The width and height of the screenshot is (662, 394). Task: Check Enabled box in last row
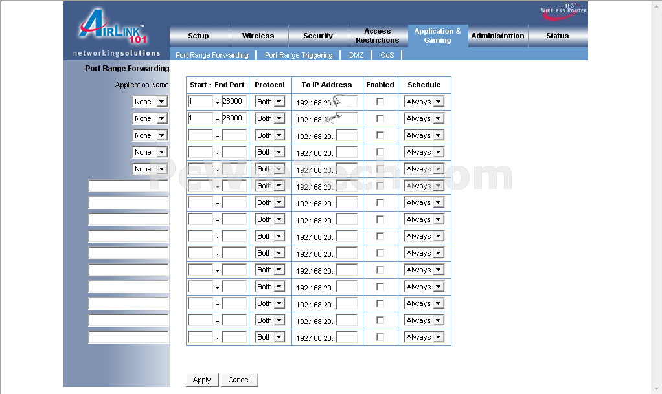(x=380, y=338)
